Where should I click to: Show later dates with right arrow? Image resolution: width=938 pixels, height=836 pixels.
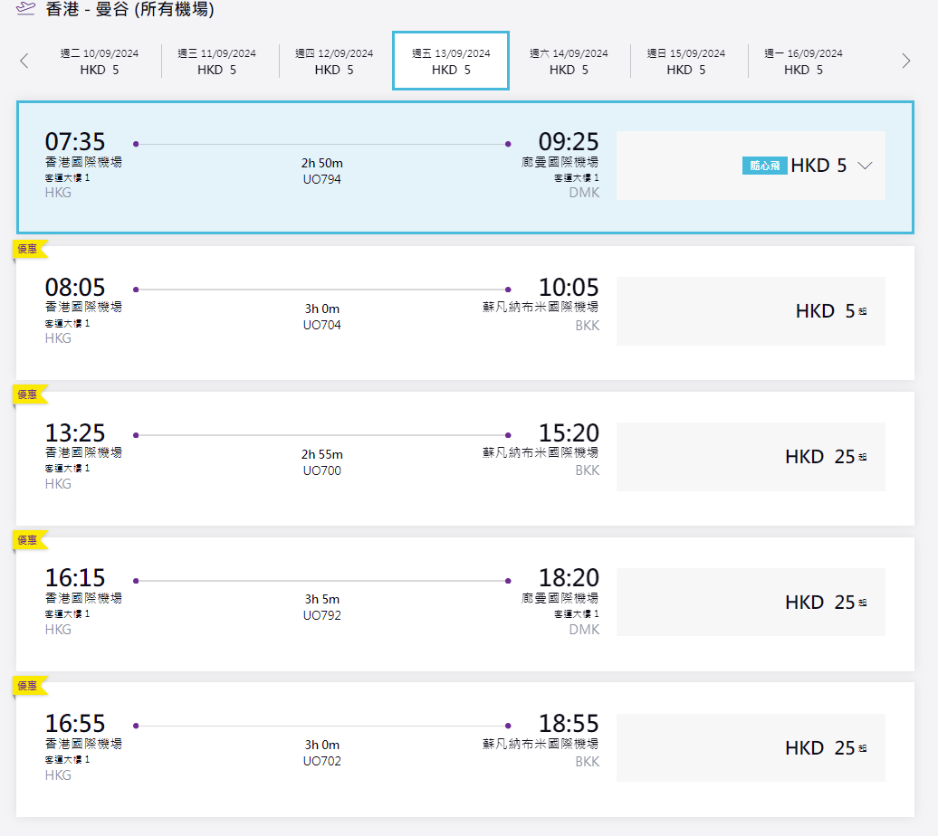click(x=905, y=61)
